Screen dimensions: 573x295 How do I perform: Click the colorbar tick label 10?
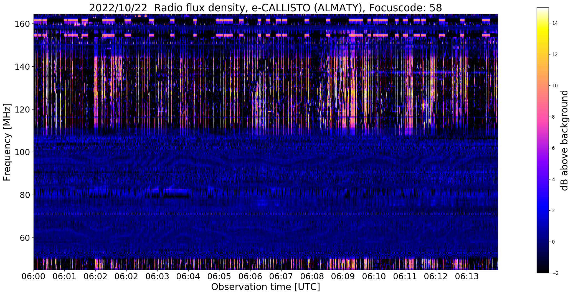pos(555,86)
